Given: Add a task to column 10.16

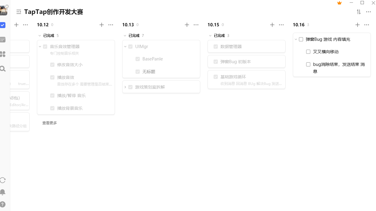Looking at the screenshot, I should coord(358,25).
